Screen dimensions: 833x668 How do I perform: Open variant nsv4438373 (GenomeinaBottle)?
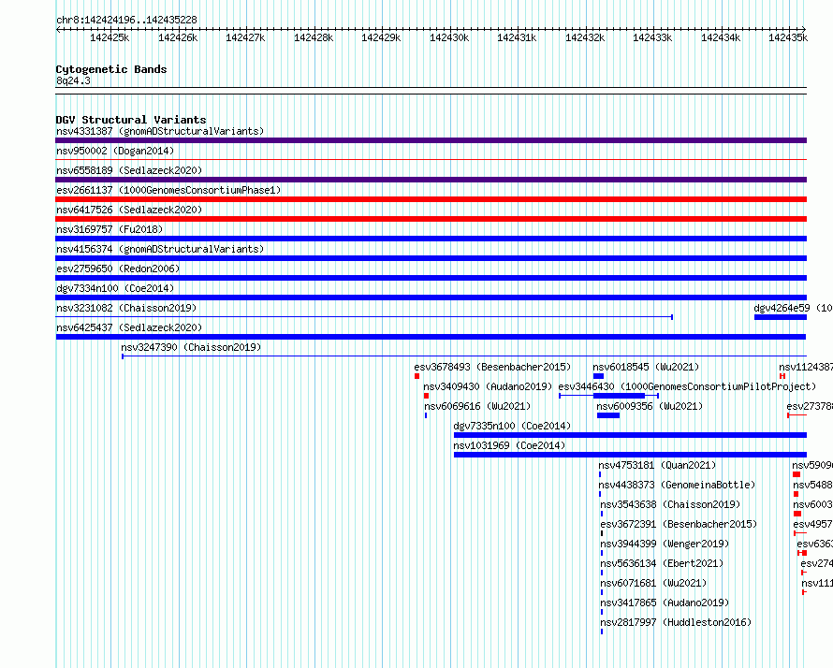click(677, 485)
